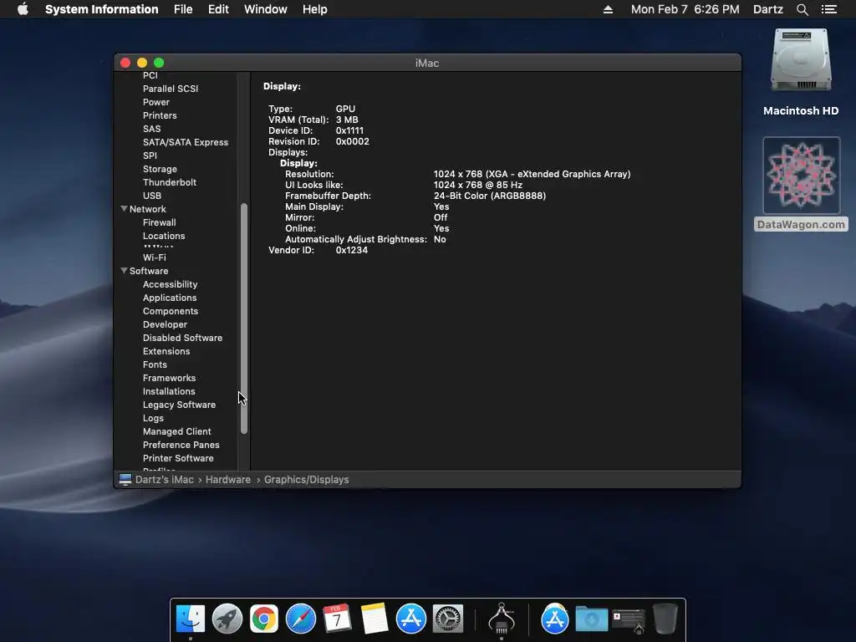Select SAS in the sidebar
The height and width of the screenshot is (642, 856).
point(152,129)
